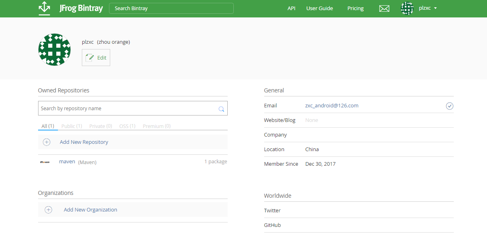Select the All (1) repositories tab
Image resolution: width=487 pixels, height=233 pixels.
(48, 126)
